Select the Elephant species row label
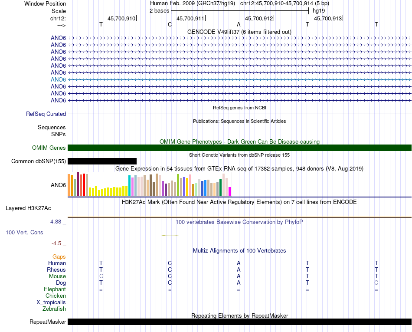Image resolution: width=412 pixels, height=332 pixels. (55, 289)
